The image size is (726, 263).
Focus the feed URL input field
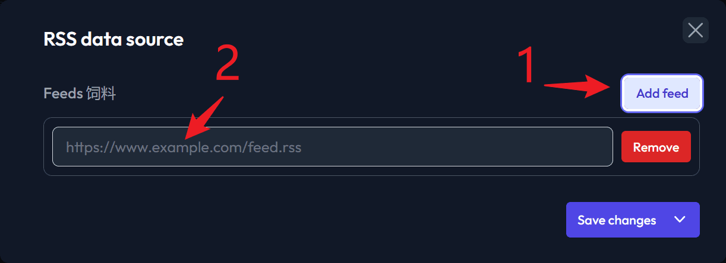click(x=333, y=147)
